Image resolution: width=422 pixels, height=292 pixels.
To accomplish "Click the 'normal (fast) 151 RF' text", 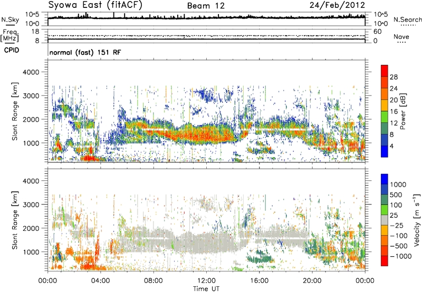I will click(x=85, y=52).
